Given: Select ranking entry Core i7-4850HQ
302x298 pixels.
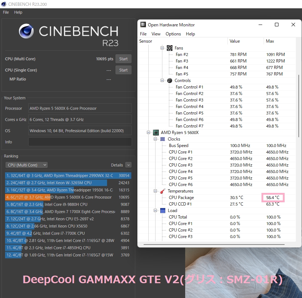Looking at the screenshot, I should pos(68,247).
